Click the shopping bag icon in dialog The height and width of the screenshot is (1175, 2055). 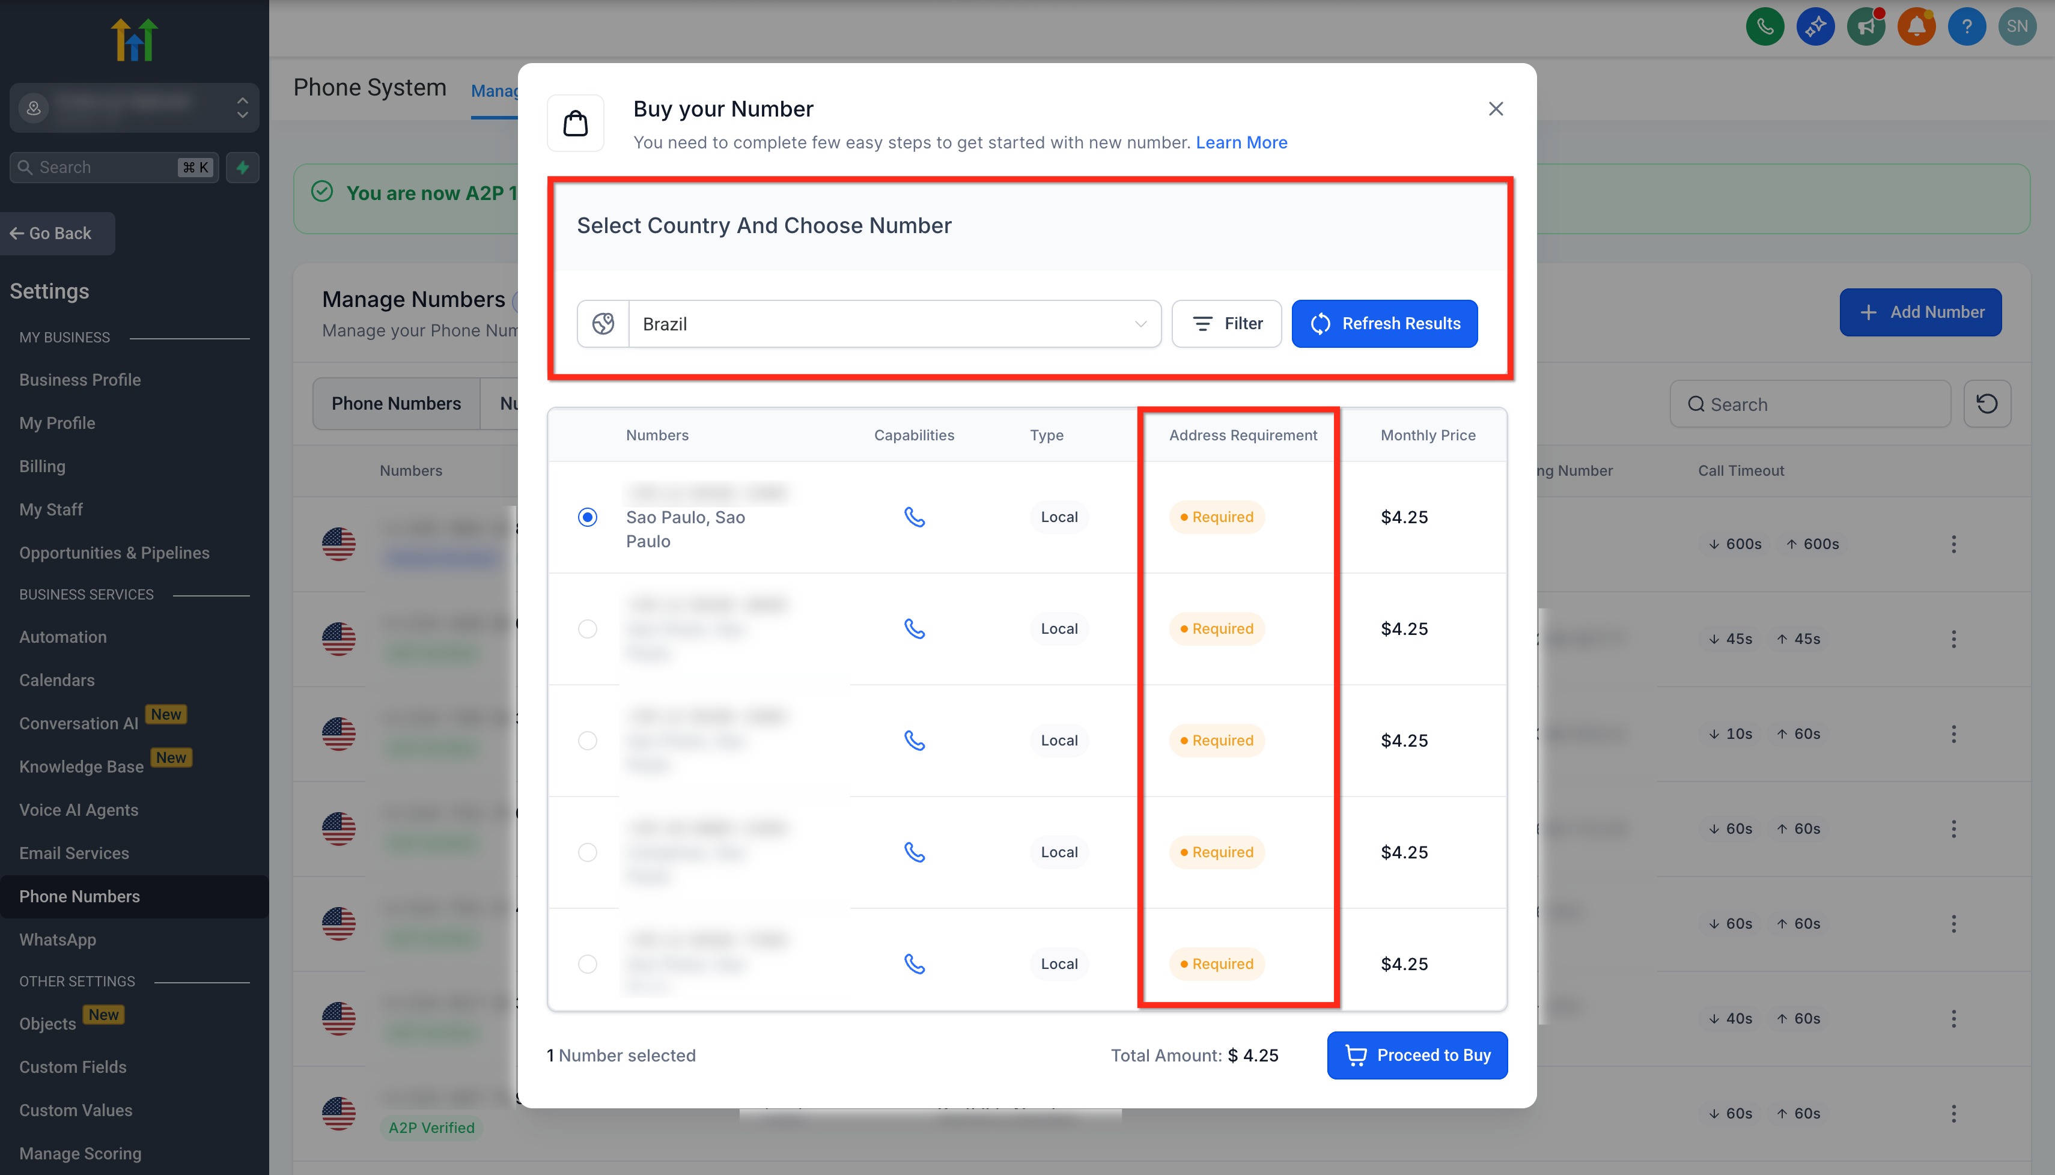click(576, 124)
